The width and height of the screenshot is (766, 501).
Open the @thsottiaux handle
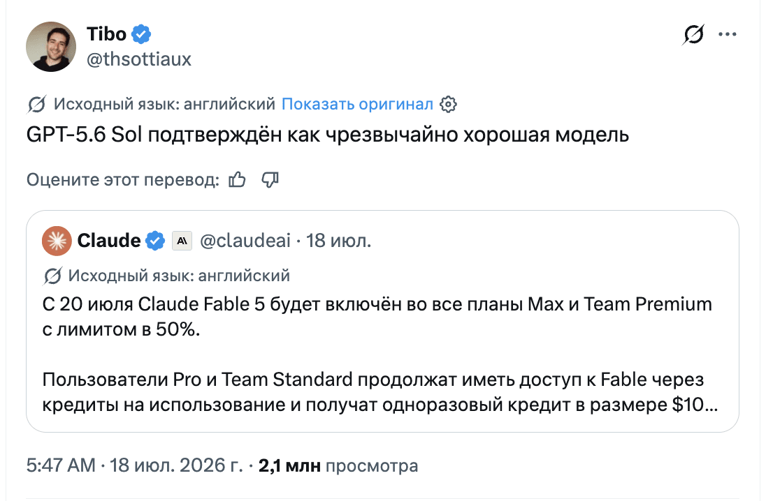point(139,59)
